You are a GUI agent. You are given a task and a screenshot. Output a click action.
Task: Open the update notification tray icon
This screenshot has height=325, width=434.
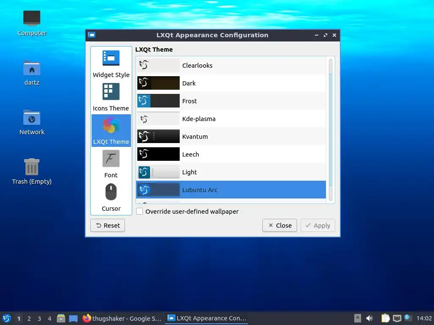click(408, 318)
